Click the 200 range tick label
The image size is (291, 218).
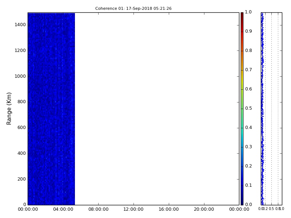point(21,179)
